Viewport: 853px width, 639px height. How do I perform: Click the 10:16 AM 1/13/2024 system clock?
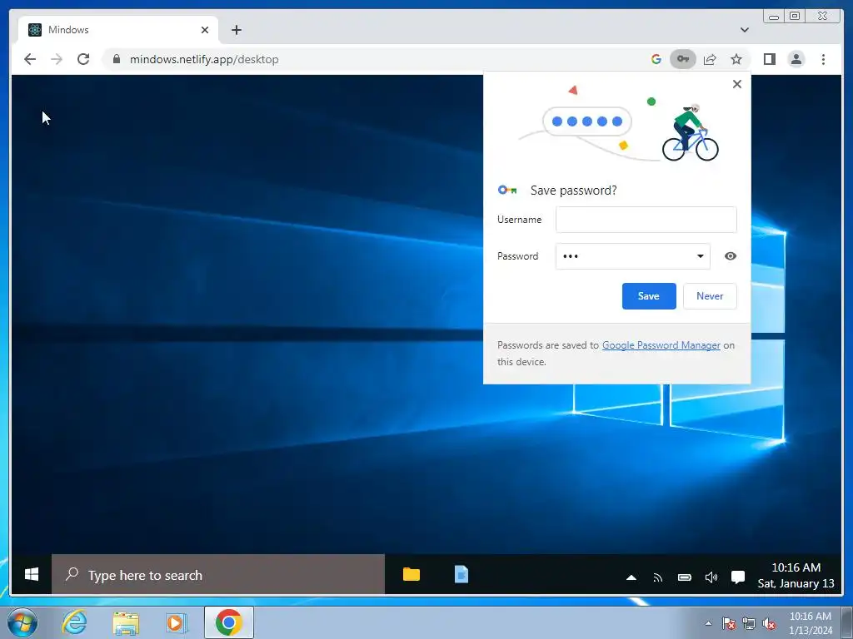810,623
